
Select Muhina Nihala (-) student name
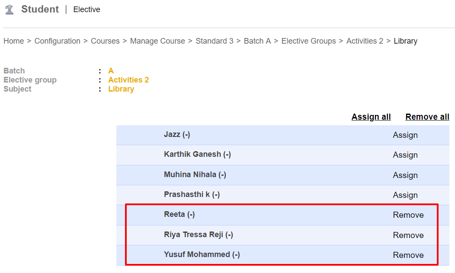coord(195,175)
